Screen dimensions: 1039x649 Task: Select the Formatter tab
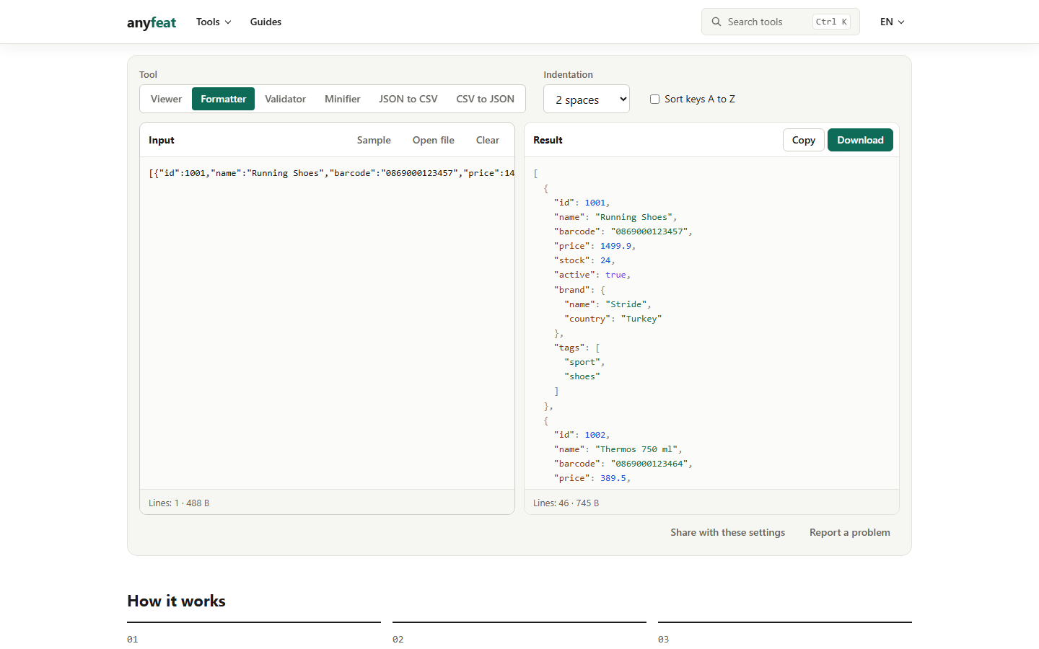pos(224,99)
